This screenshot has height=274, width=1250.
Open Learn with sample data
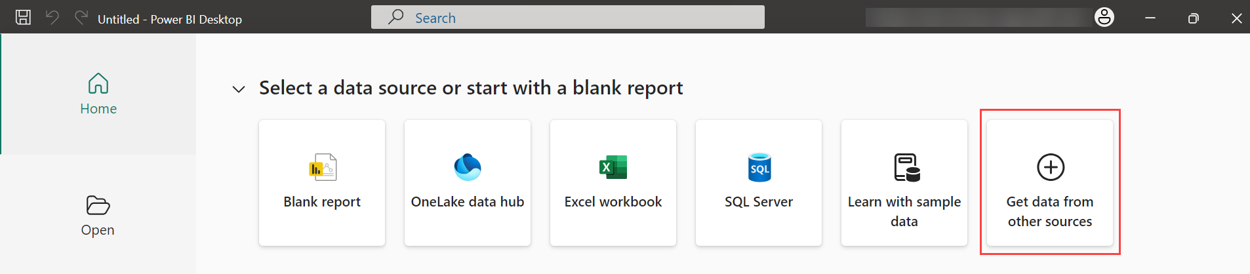click(x=904, y=183)
